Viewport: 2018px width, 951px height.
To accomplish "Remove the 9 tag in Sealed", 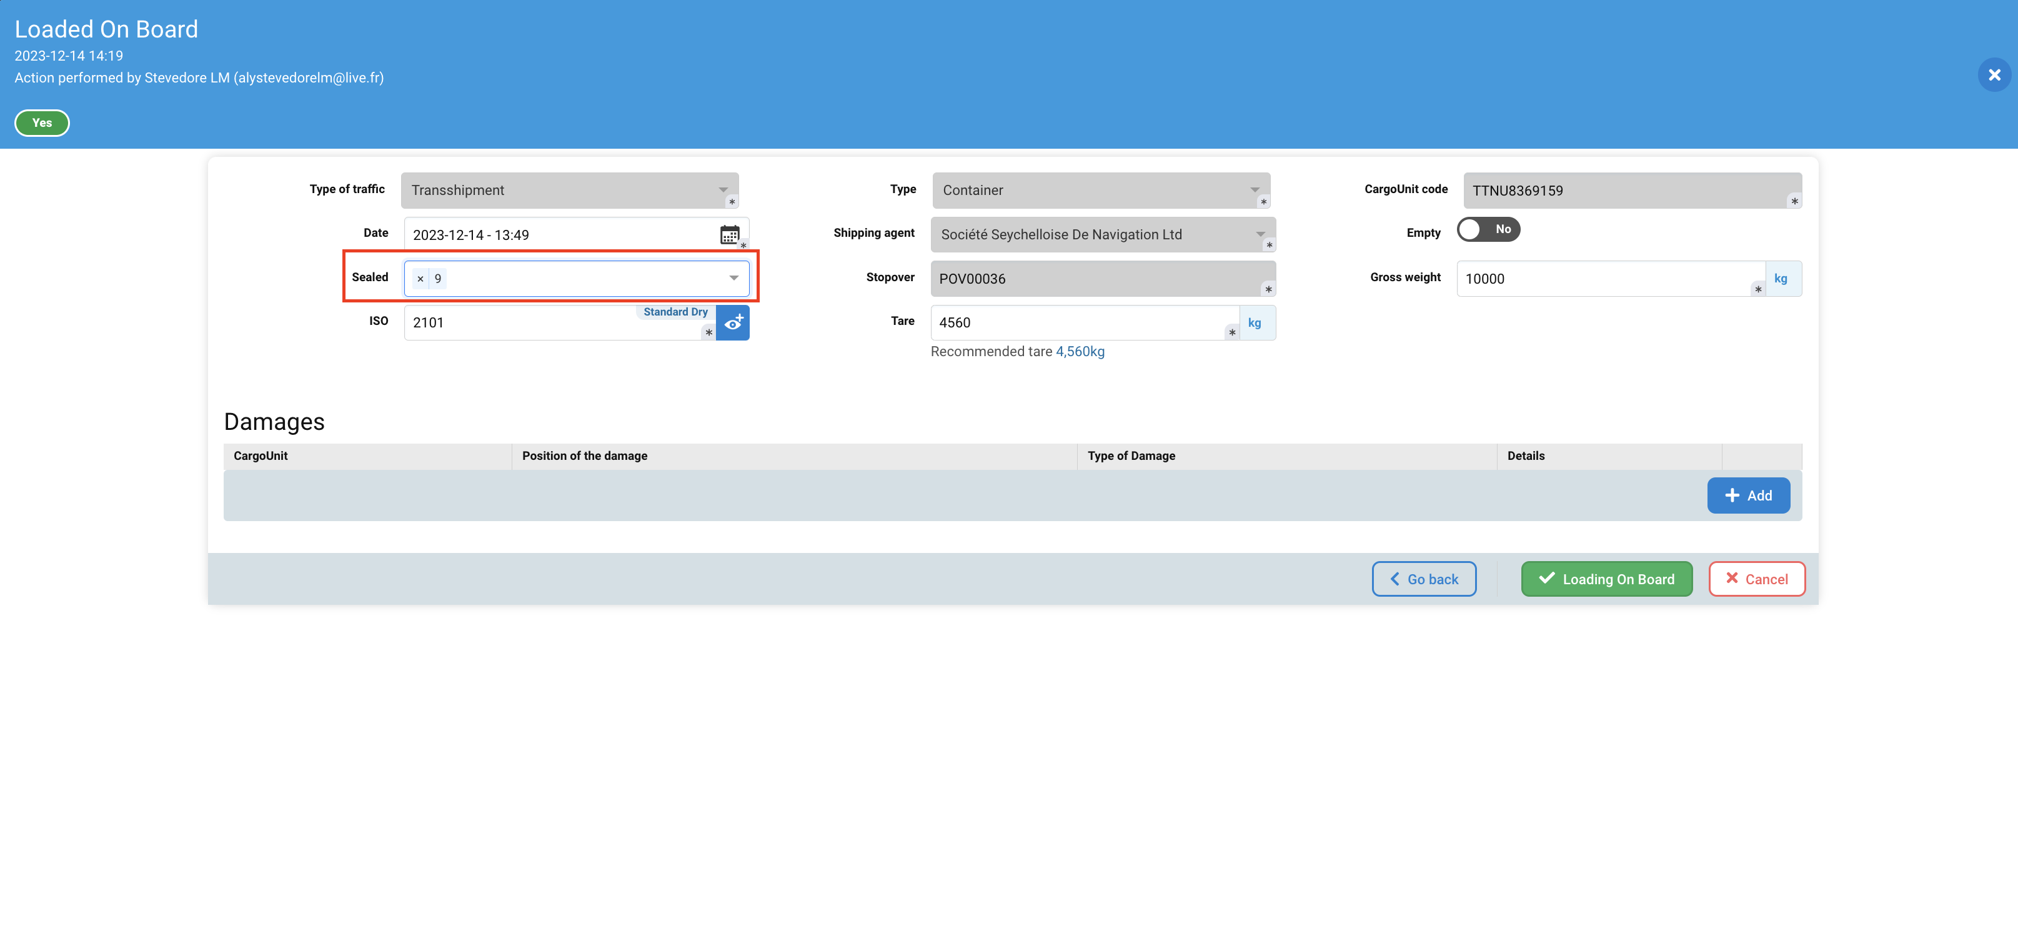I will click(420, 279).
